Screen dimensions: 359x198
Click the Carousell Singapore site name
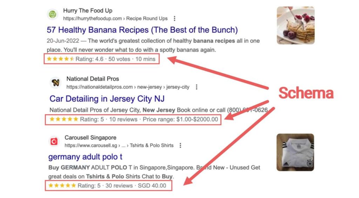90,138
